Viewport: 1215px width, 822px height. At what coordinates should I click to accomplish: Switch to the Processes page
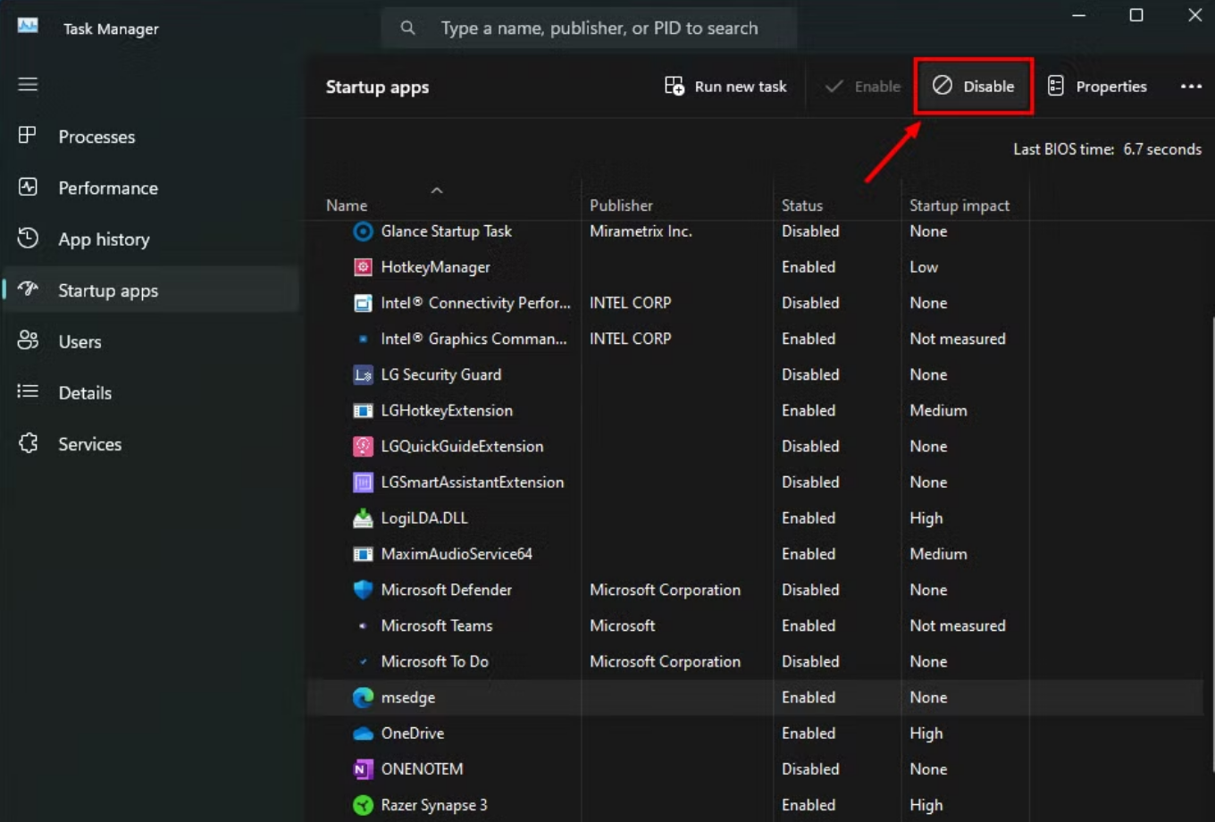tap(152, 137)
